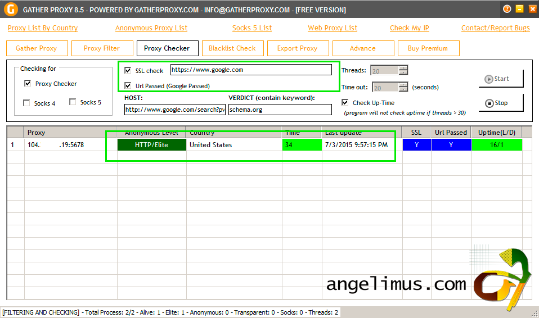The image size is (539, 318).
Task: Sort by the Country column header
Action: click(233, 132)
